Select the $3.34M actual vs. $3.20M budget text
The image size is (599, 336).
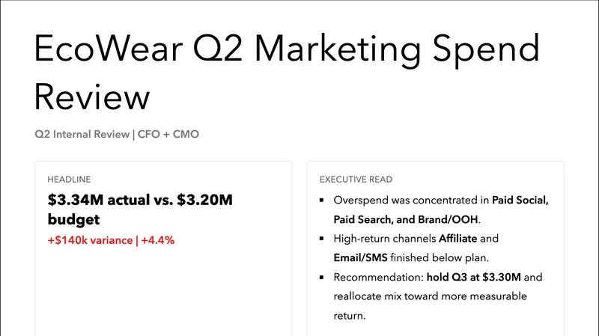(140, 210)
